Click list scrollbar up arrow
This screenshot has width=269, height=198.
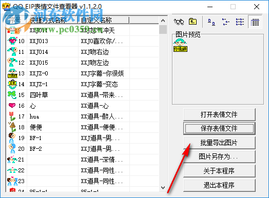pos(163,21)
